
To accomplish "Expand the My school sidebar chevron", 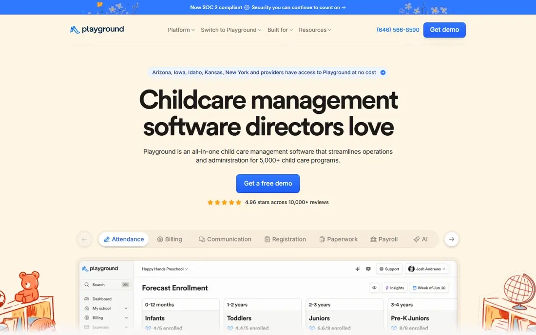I will point(126,308).
